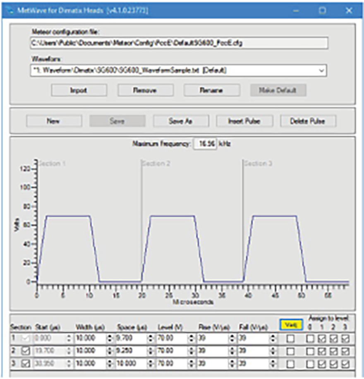Click the Level stepper arrows for section 1

point(192,339)
